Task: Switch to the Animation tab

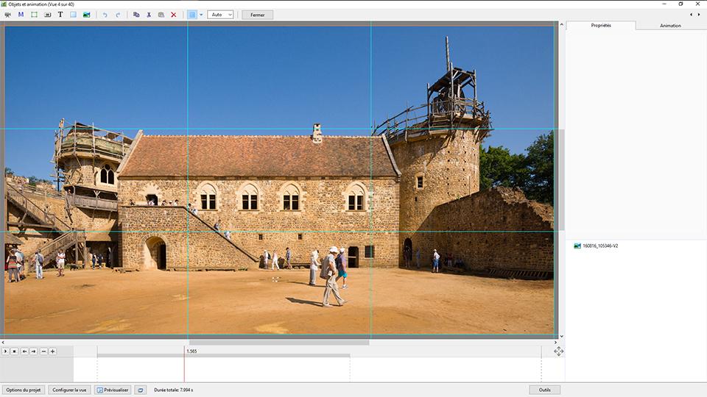Action: tap(670, 26)
